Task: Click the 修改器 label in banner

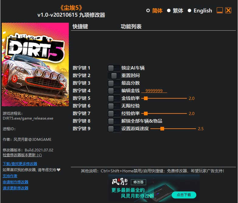Action: [138, 182]
